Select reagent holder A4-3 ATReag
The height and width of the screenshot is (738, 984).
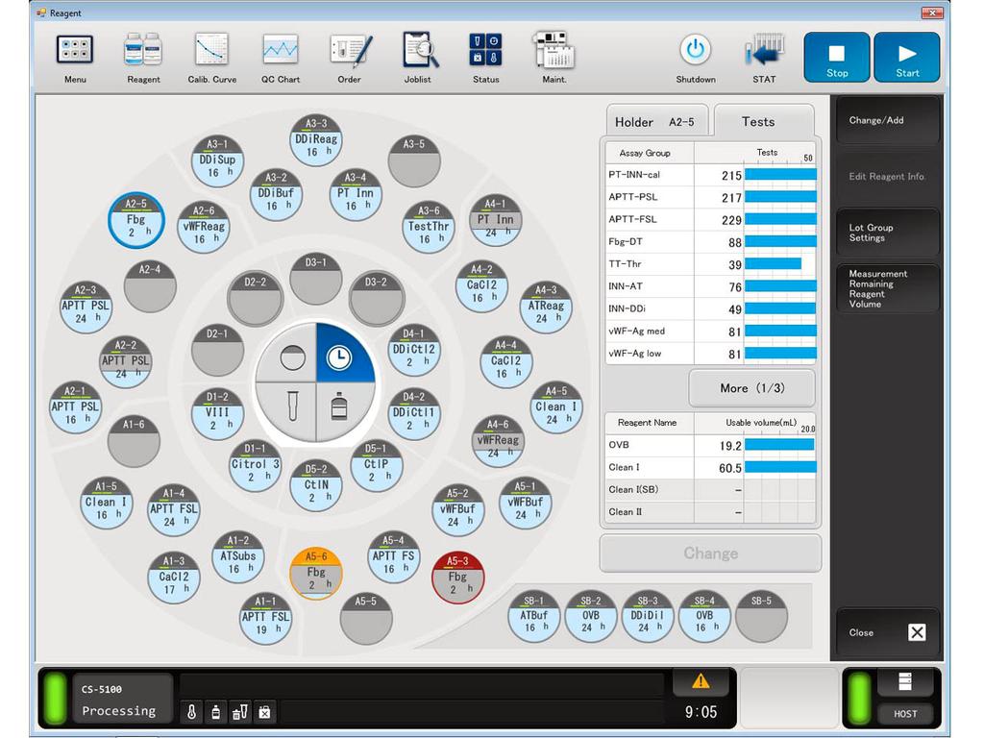point(546,307)
